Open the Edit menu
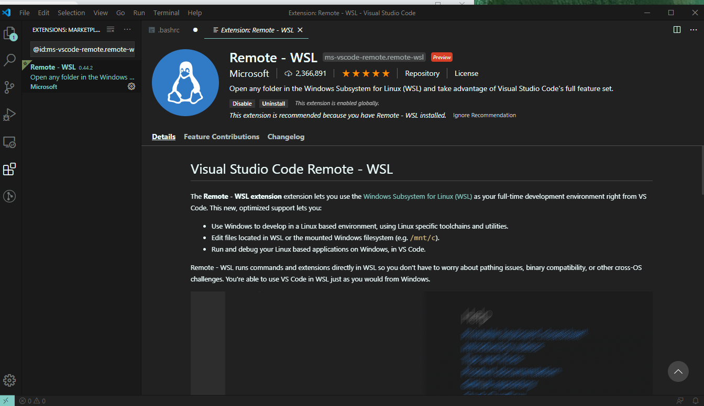This screenshot has height=406, width=704. point(44,13)
